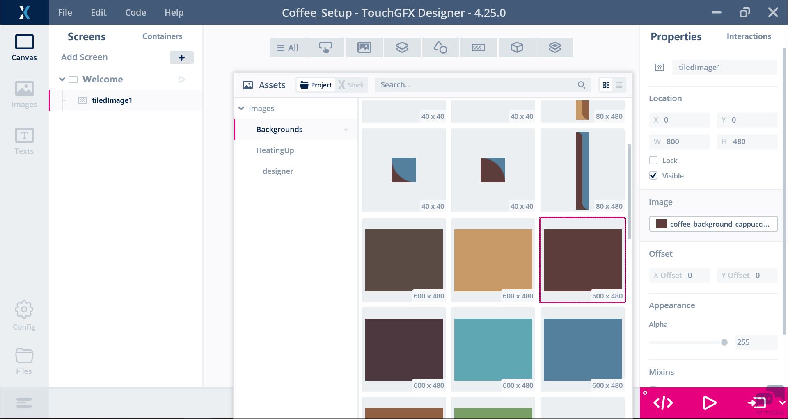Open the HeatingUp folder
Viewport: 788px width, 419px height.
(275, 150)
